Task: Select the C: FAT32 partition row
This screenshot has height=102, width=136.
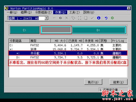Action: 68,45
